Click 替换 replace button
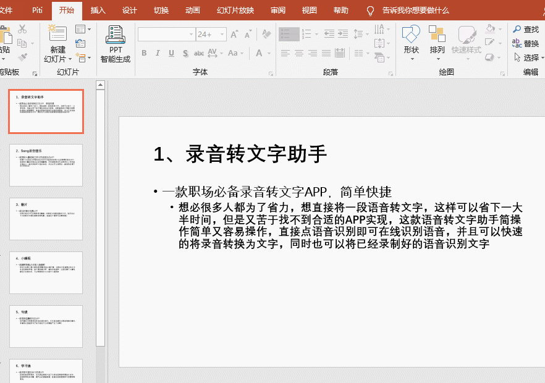 point(525,43)
